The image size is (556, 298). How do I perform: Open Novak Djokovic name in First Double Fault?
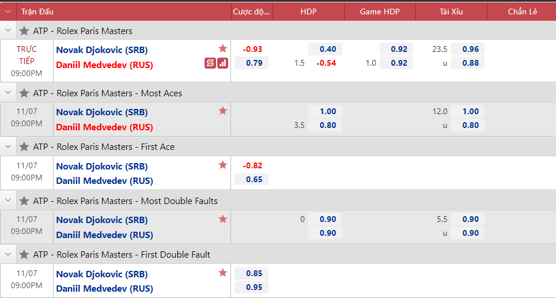(x=102, y=274)
